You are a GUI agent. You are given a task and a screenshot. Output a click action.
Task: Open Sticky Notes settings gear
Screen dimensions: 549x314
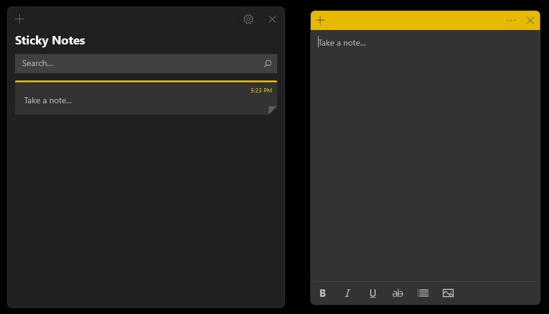click(x=248, y=19)
